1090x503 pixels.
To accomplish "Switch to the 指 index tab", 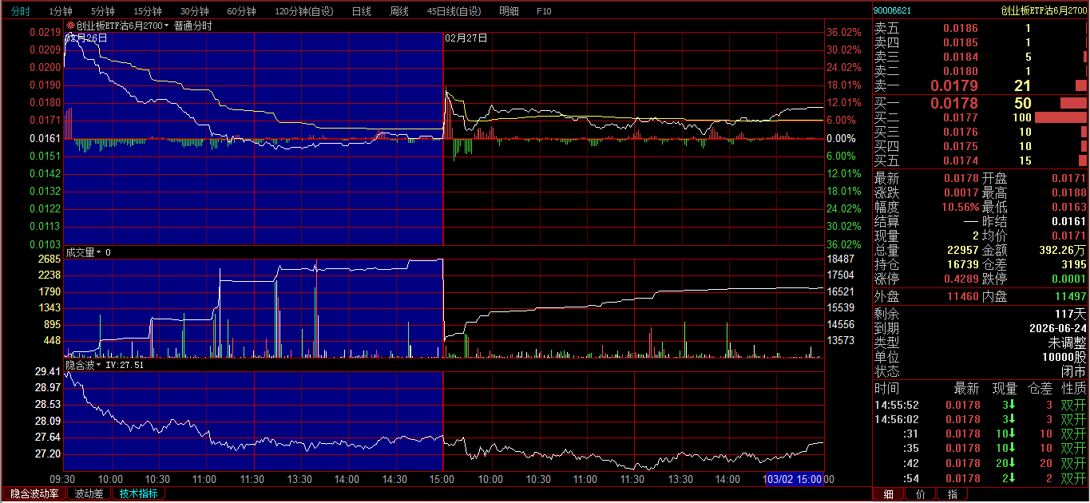I will 952,494.
